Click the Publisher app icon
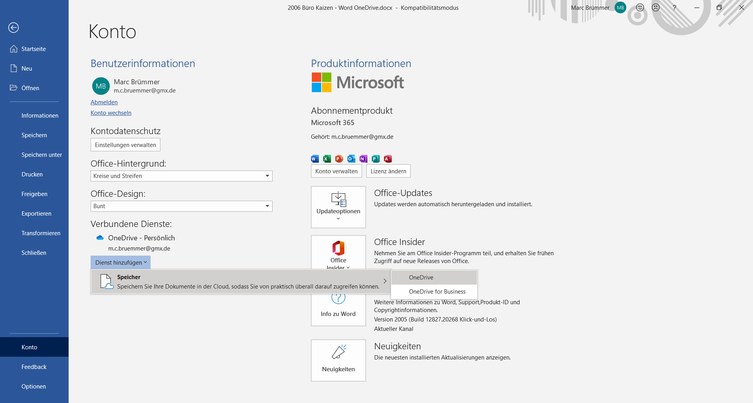 coord(376,159)
